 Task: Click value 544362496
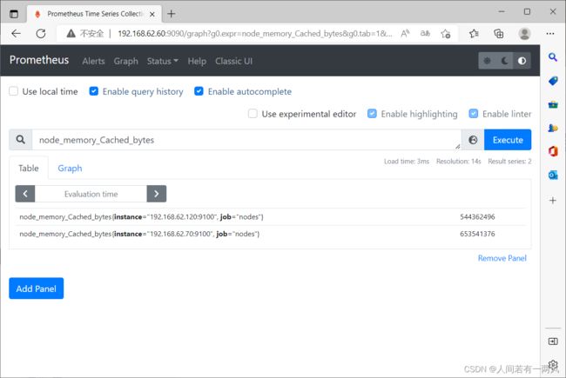pos(477,217)
